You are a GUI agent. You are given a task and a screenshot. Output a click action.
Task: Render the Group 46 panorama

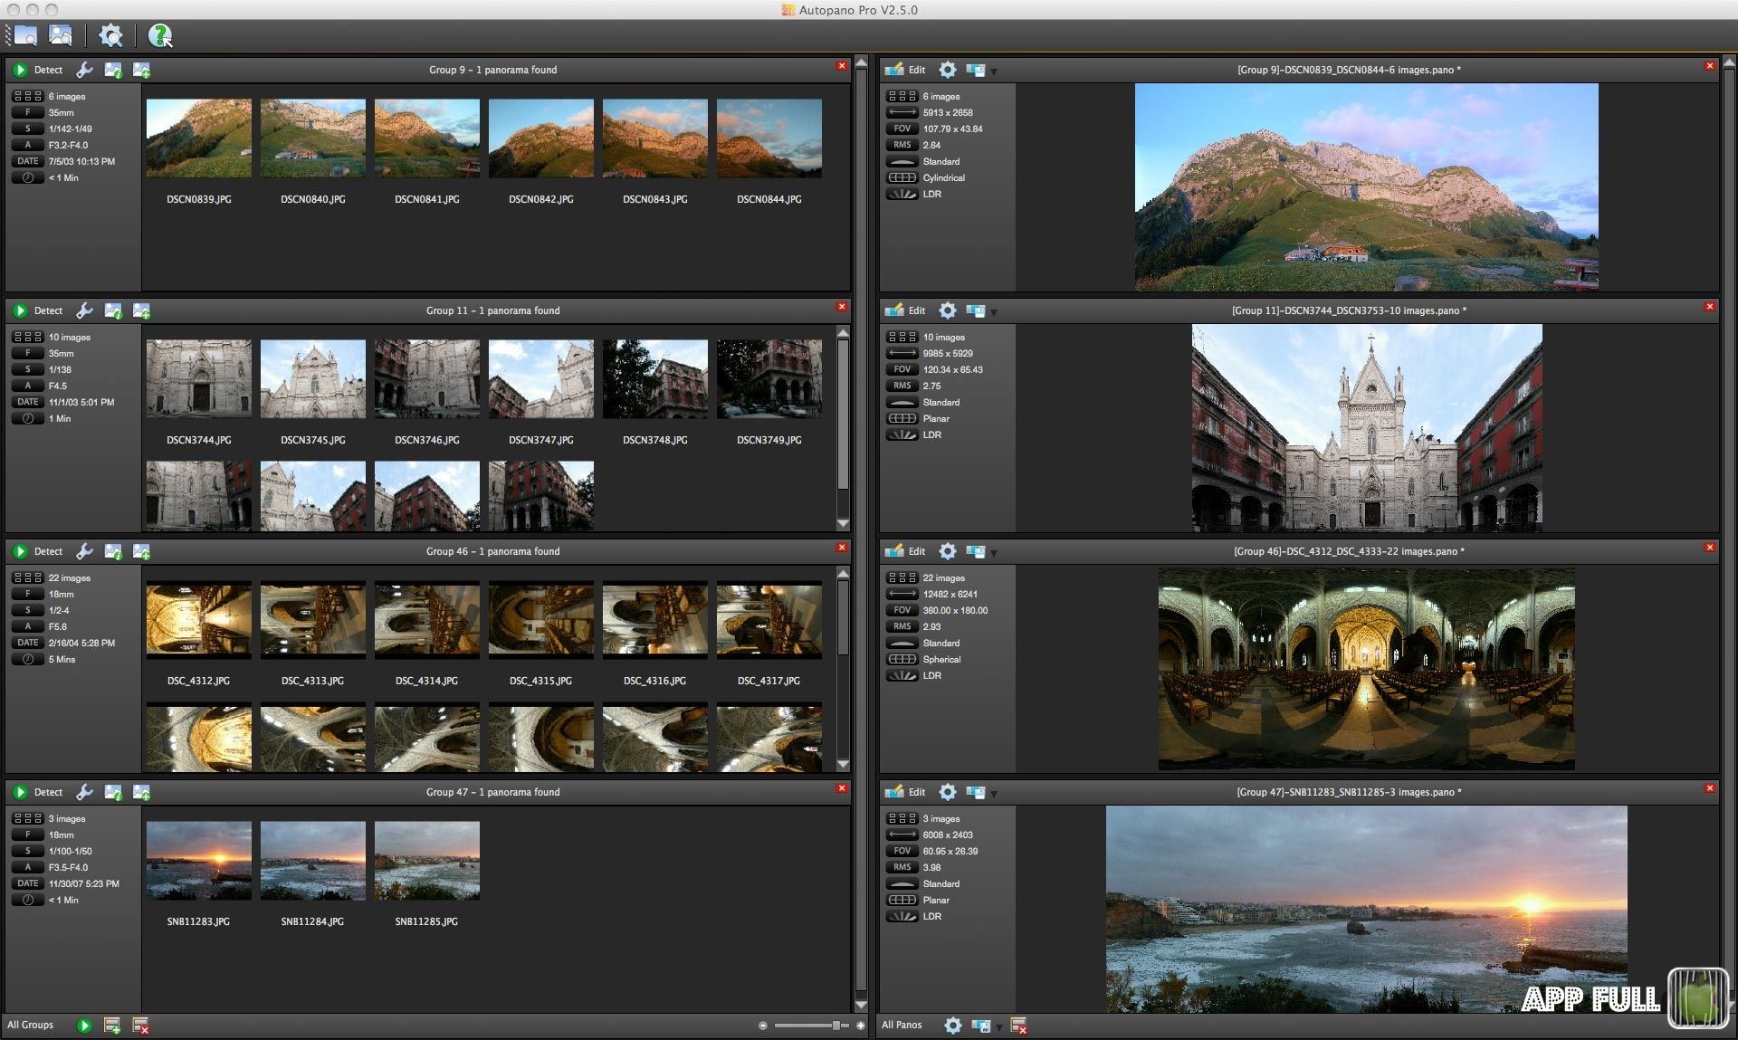coord(978,550)
